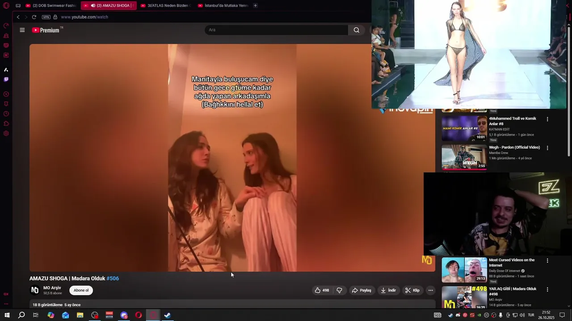Share video using Paylaş button
572x321 pixels.
(x=362, y=290)
